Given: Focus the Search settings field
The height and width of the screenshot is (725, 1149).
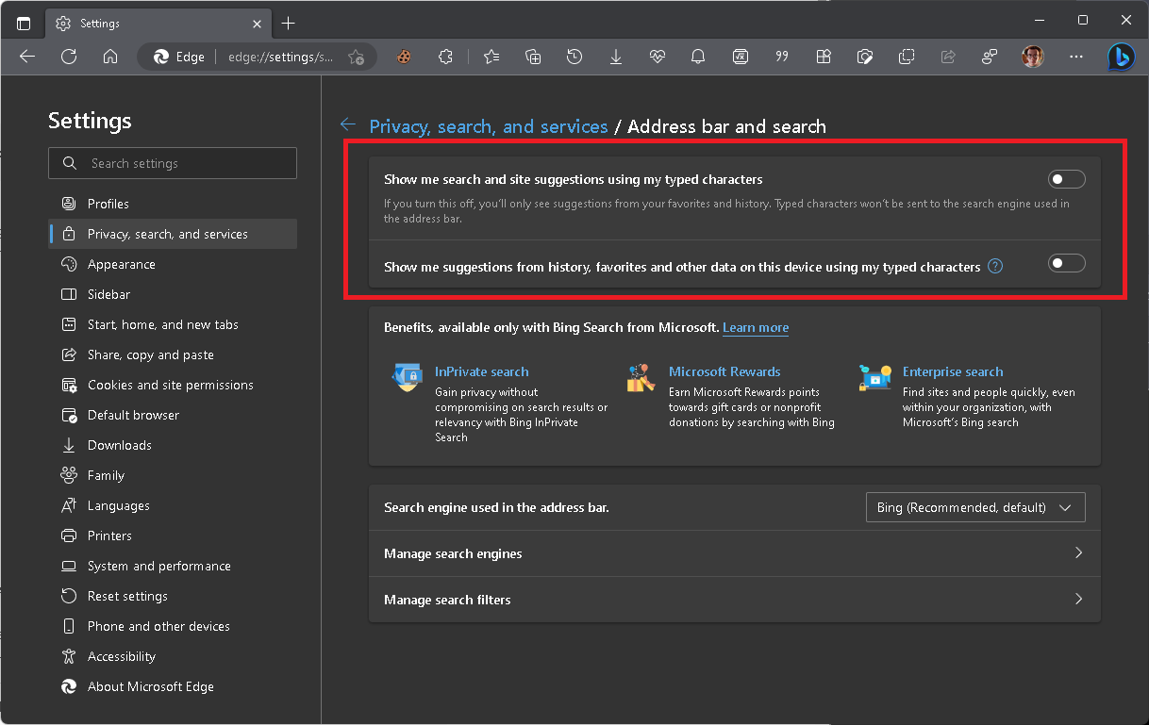Looking at the screenshot, I should (x=173, y=163).
